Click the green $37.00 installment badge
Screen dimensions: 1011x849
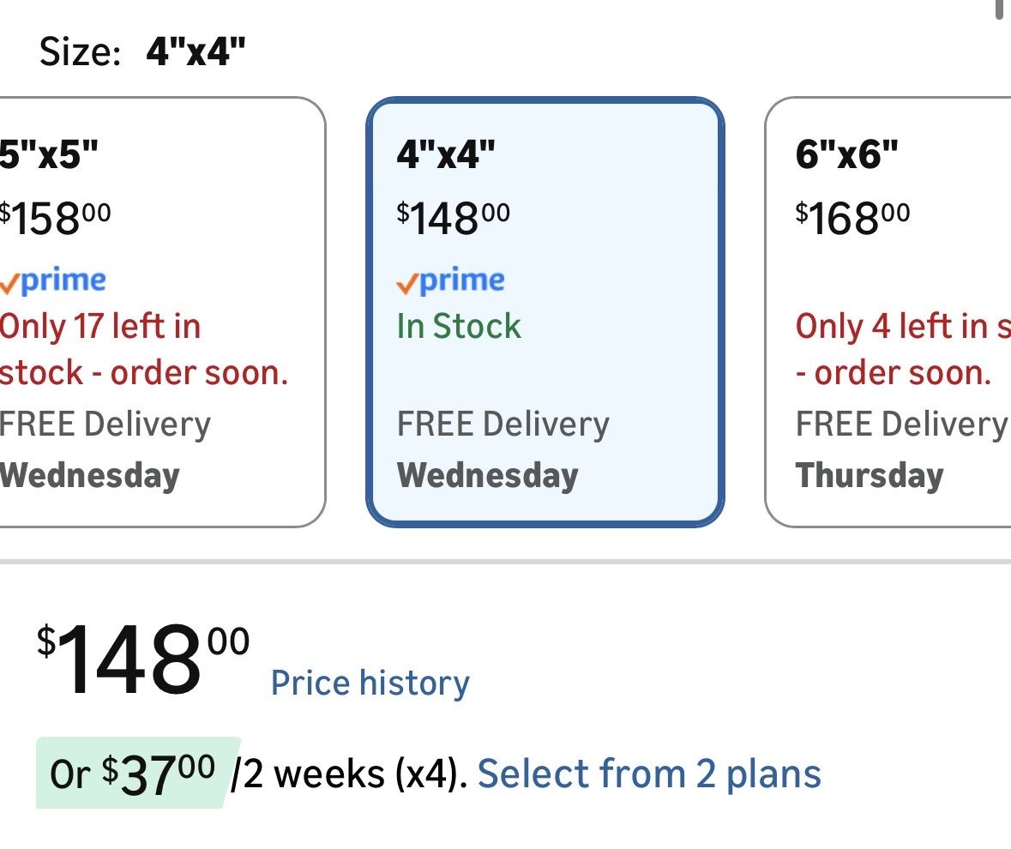[x=137, y=774]
